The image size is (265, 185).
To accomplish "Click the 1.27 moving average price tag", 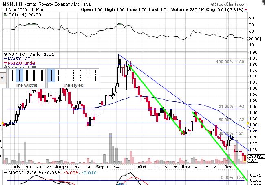I will point(252,128).
